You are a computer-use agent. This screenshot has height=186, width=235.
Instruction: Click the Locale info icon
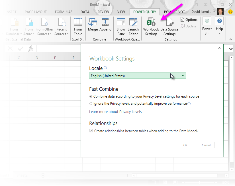pyautogui.click(x=105, y=68)
